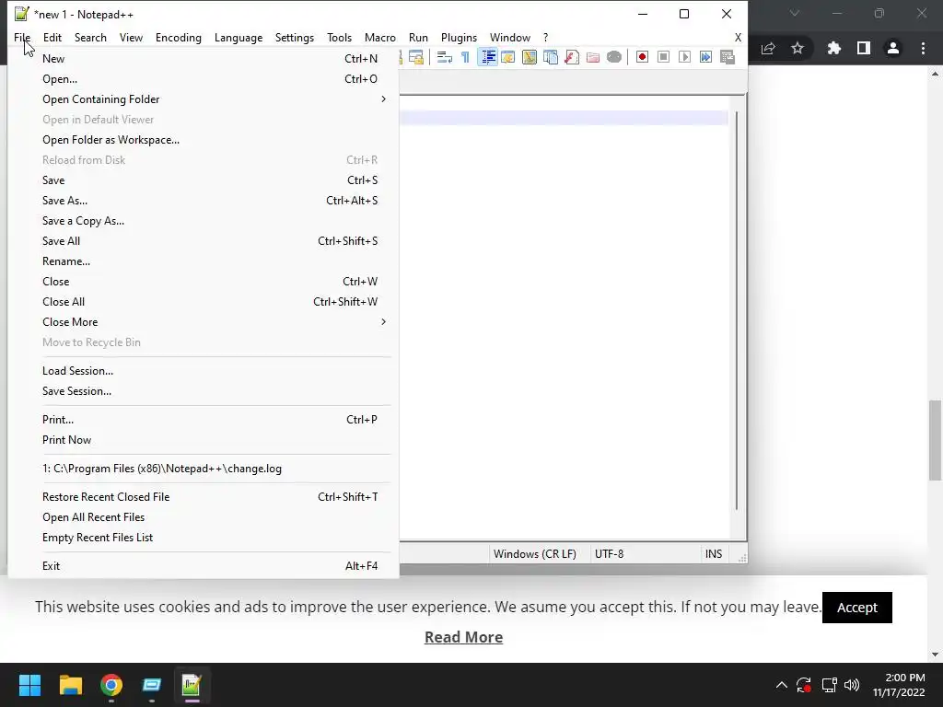Open the Function List icon
Viewport: 943px width, 707px height.
tap(572, 57)
